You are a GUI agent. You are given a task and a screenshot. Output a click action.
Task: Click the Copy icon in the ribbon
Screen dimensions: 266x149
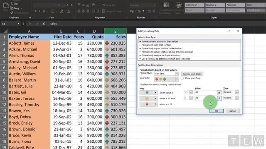tap(12, 8)
